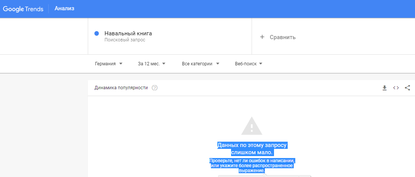Open the Анализ section in header
The width and height of the screenshot is (415, 177).
coord(64,8)
